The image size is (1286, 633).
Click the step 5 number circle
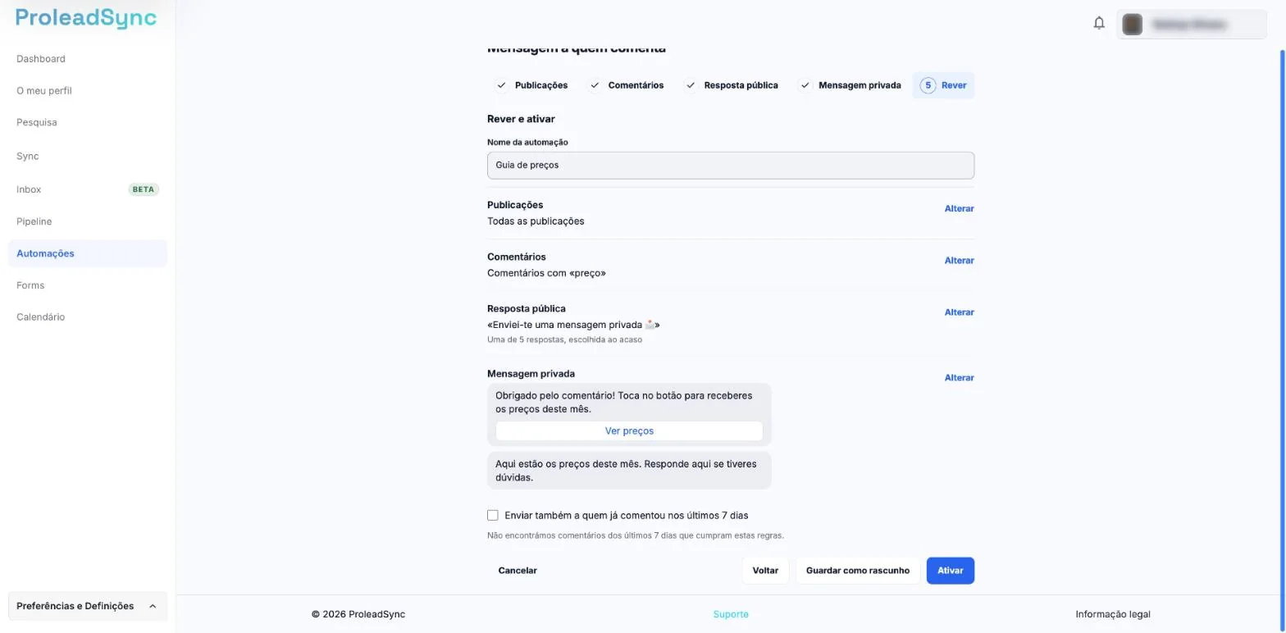point(928,85)
